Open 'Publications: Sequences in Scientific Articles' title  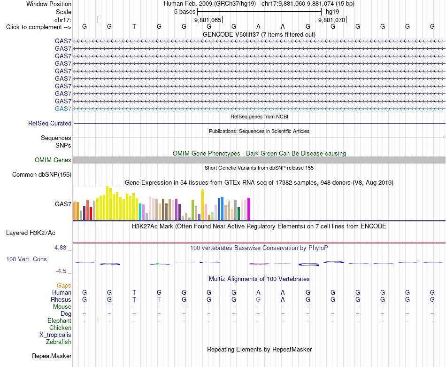pyautogui.click(x=259, y=131)
